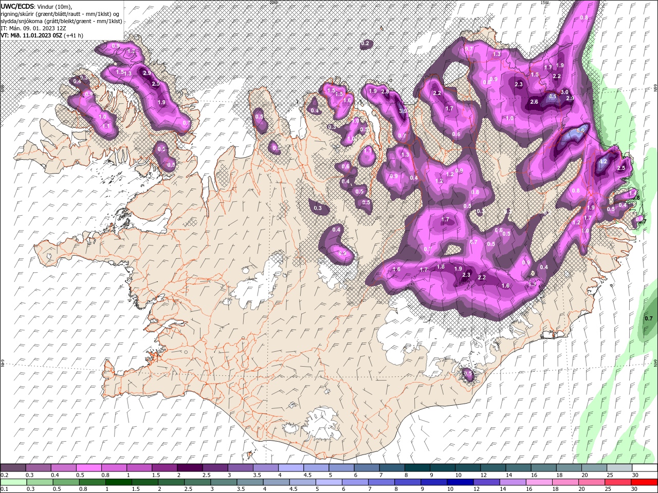The image size is (658, 493).
Task: Click the 3.0 snowfall value in the northeast
Action: [564, 92]
